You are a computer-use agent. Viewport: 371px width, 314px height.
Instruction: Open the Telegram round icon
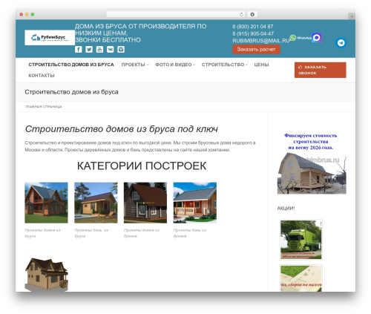(341, 43)
